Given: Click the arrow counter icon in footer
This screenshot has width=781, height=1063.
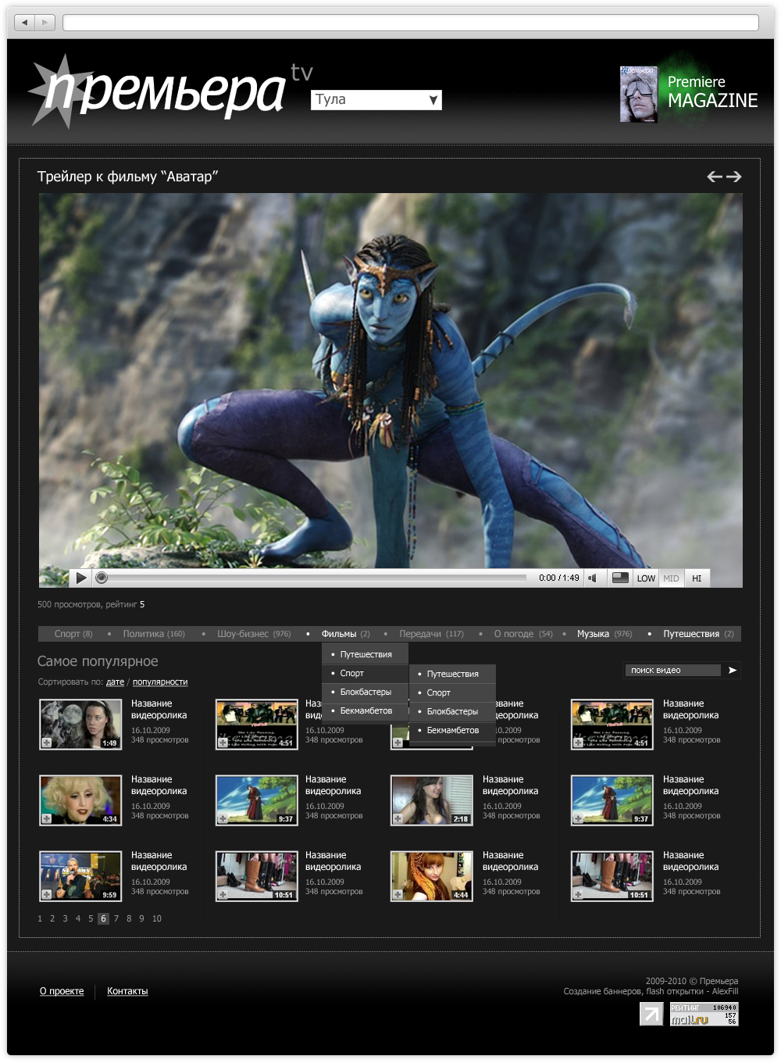Looking at the screenshot, I should click(651, 1015).
